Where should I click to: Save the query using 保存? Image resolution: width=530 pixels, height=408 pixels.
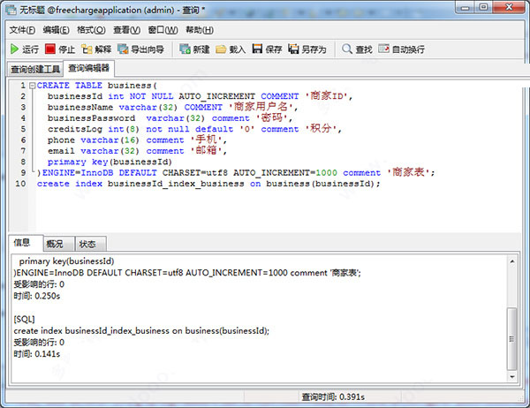[267, 49]
